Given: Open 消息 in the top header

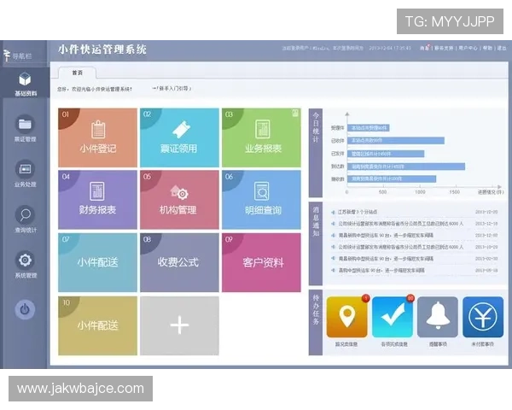Looking at the screenshot, I should tap(424, 48).
